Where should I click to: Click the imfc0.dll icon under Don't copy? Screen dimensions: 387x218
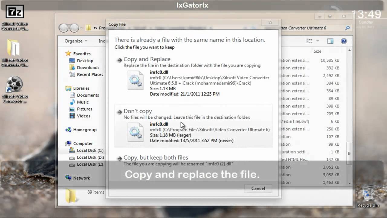(x=135, y=132)
